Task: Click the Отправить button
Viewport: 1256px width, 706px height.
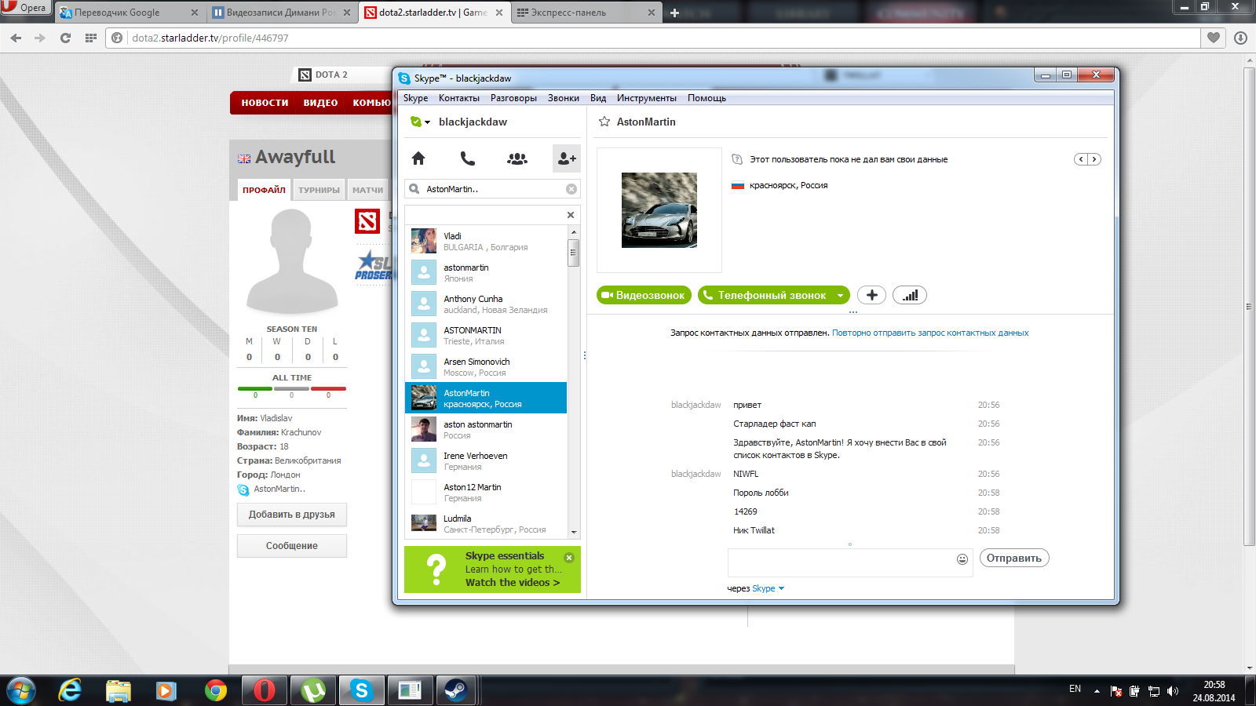Action: 1014,559
